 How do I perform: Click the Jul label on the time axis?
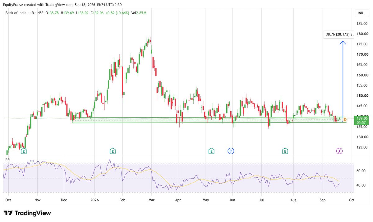[262, 200]
